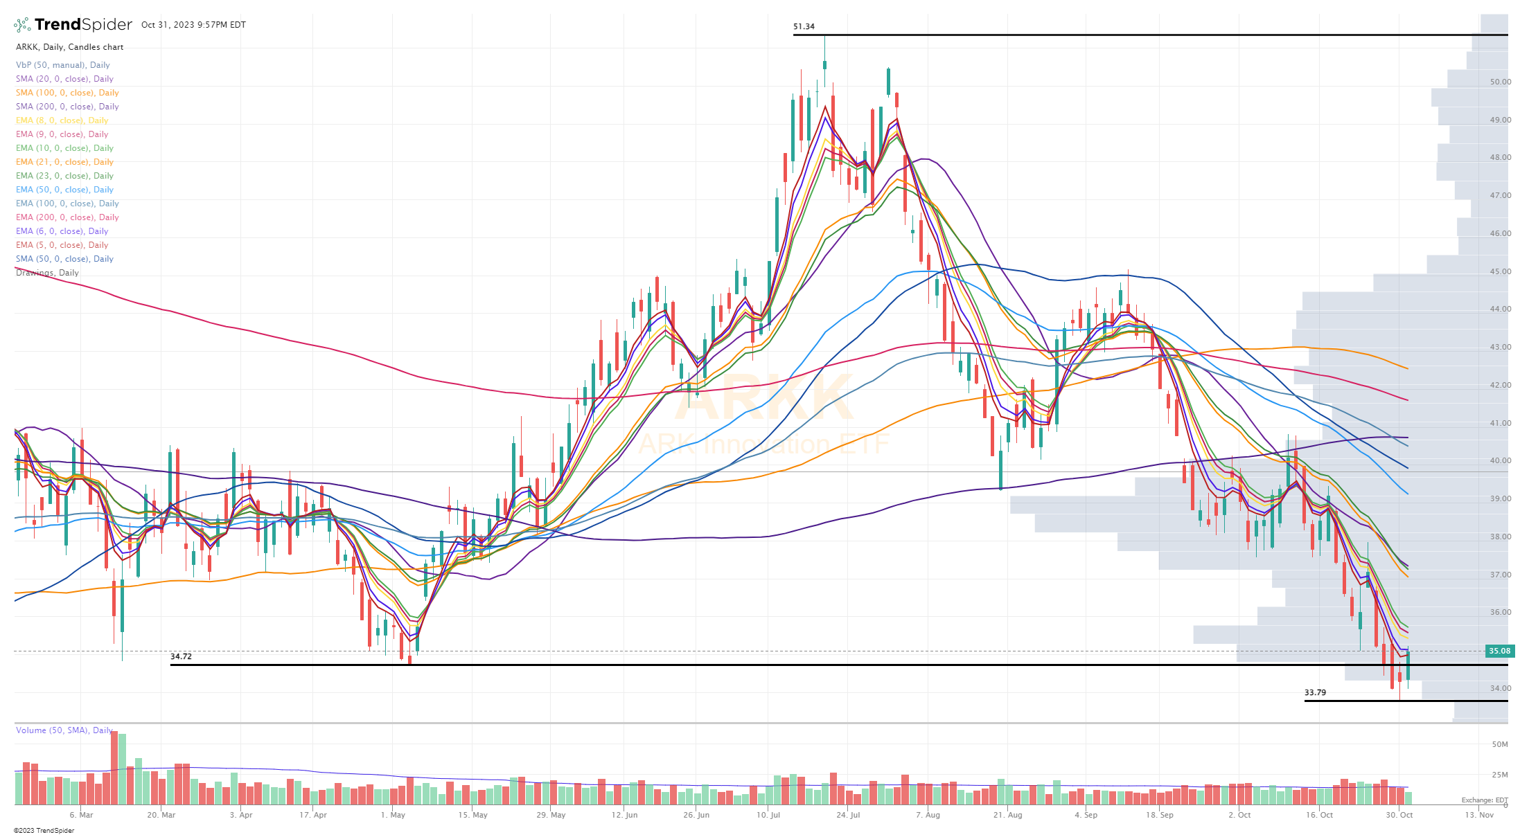Click the '20. Mar' date label
The height and width of the screenshot is (837, 1529).
[x=161, y=815]
